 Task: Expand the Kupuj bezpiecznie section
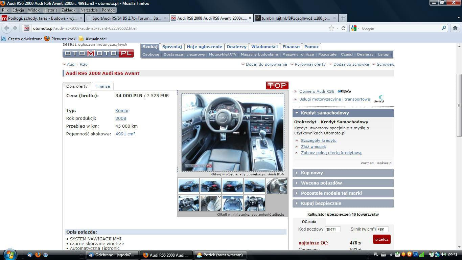click(343, 203)
